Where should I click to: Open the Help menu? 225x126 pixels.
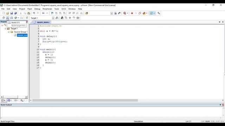(x=80, y=9)
